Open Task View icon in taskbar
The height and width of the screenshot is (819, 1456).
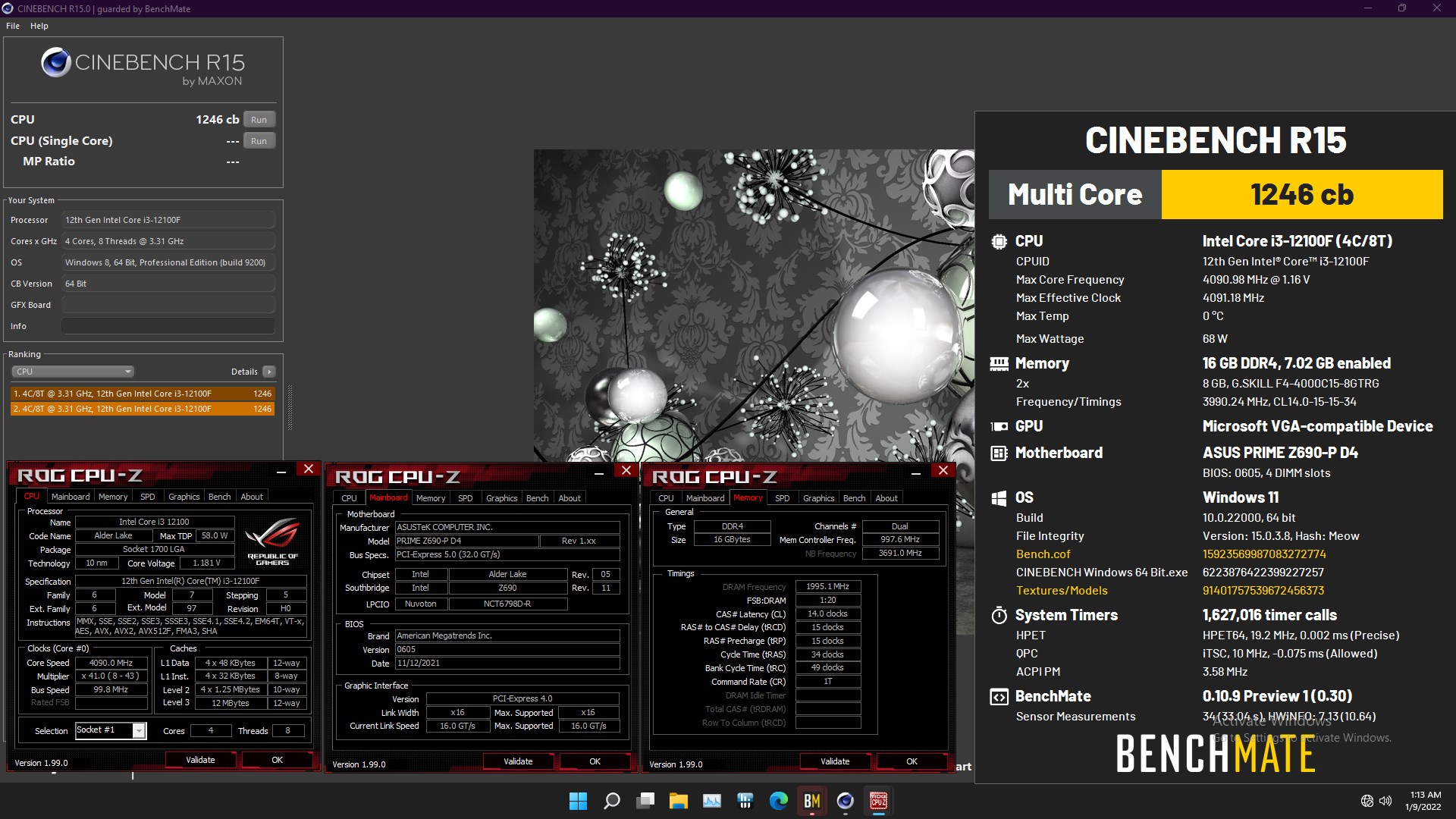(x=645, y=801)
